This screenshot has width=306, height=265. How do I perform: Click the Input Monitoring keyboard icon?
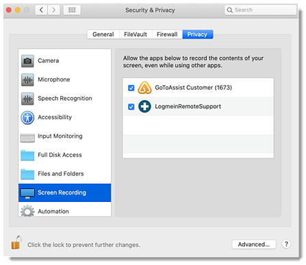(27, 138)
